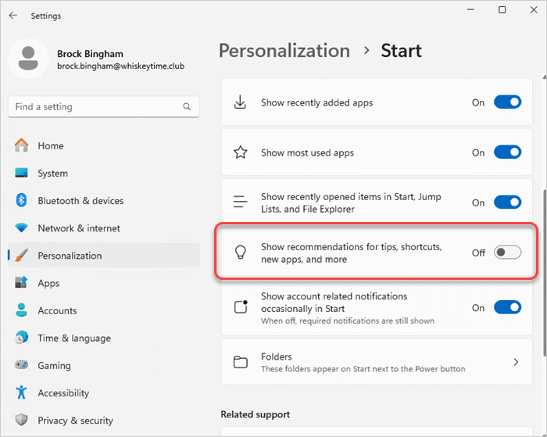Click the Accessibility figure icon

click(x=21, y=392)
